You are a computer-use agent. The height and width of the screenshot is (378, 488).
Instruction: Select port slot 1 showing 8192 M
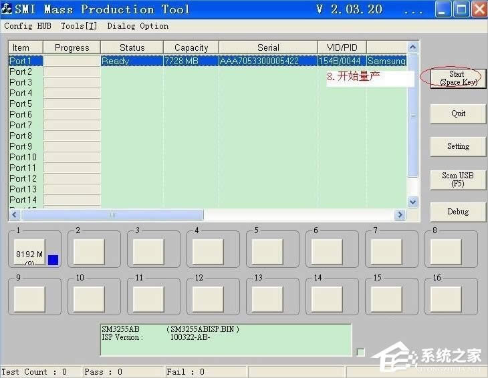(29, 252)
